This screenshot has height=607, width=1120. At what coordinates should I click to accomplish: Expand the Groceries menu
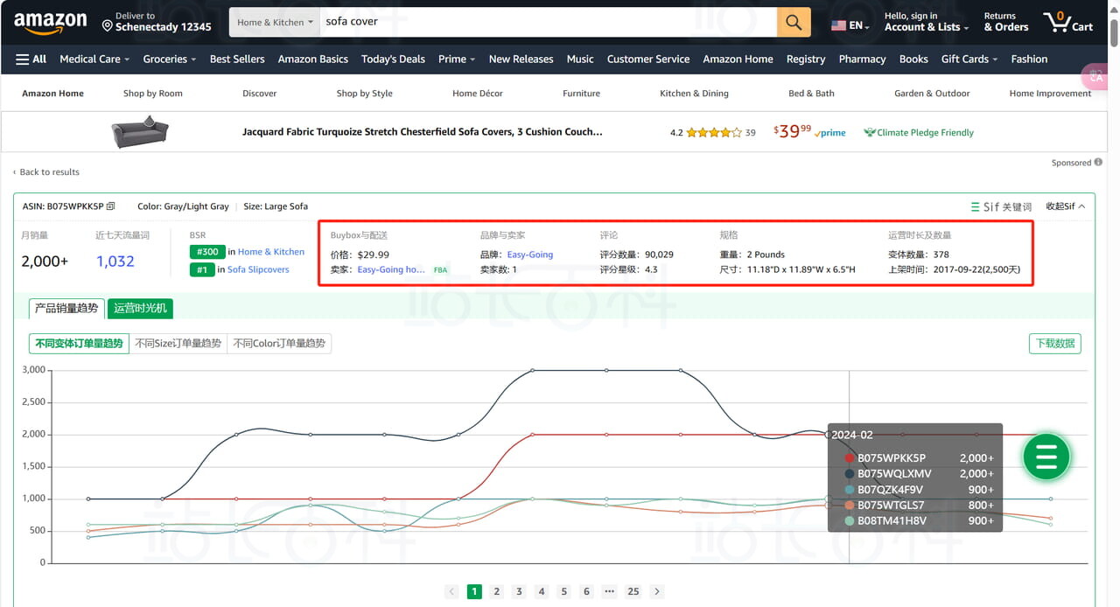tap(170, 59)
